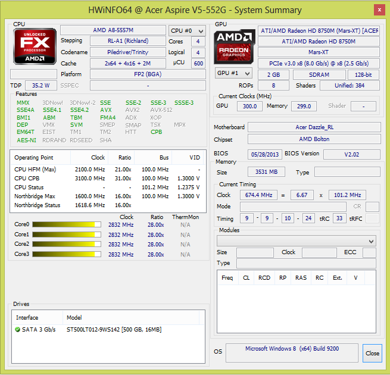
Task: Click the µCU value 600
Action: (198, 64)
